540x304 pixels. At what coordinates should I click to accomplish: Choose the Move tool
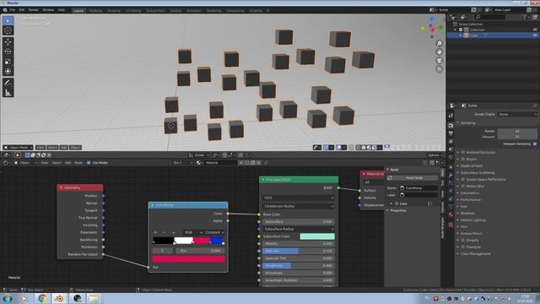click(x=8, y=42)
